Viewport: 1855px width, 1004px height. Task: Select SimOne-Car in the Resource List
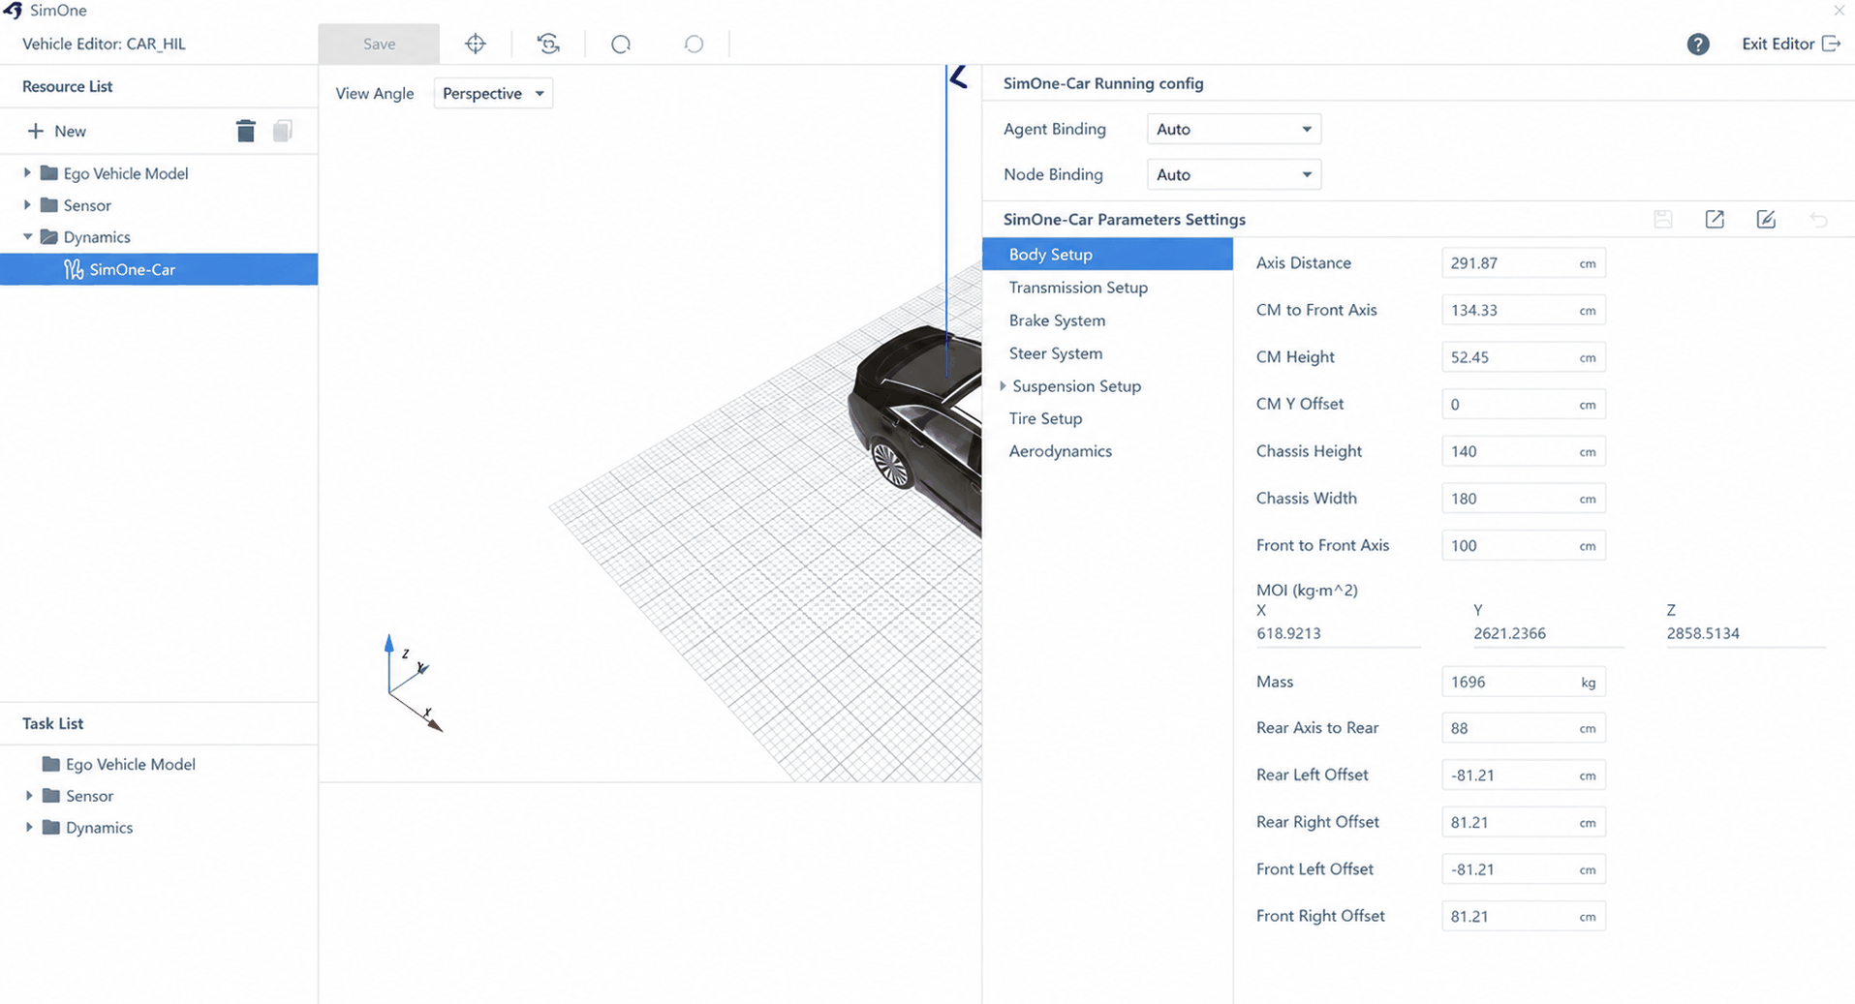159,269
